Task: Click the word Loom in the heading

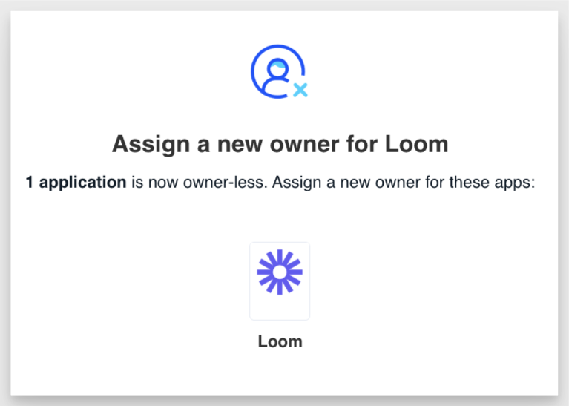Action: point(417,144)
